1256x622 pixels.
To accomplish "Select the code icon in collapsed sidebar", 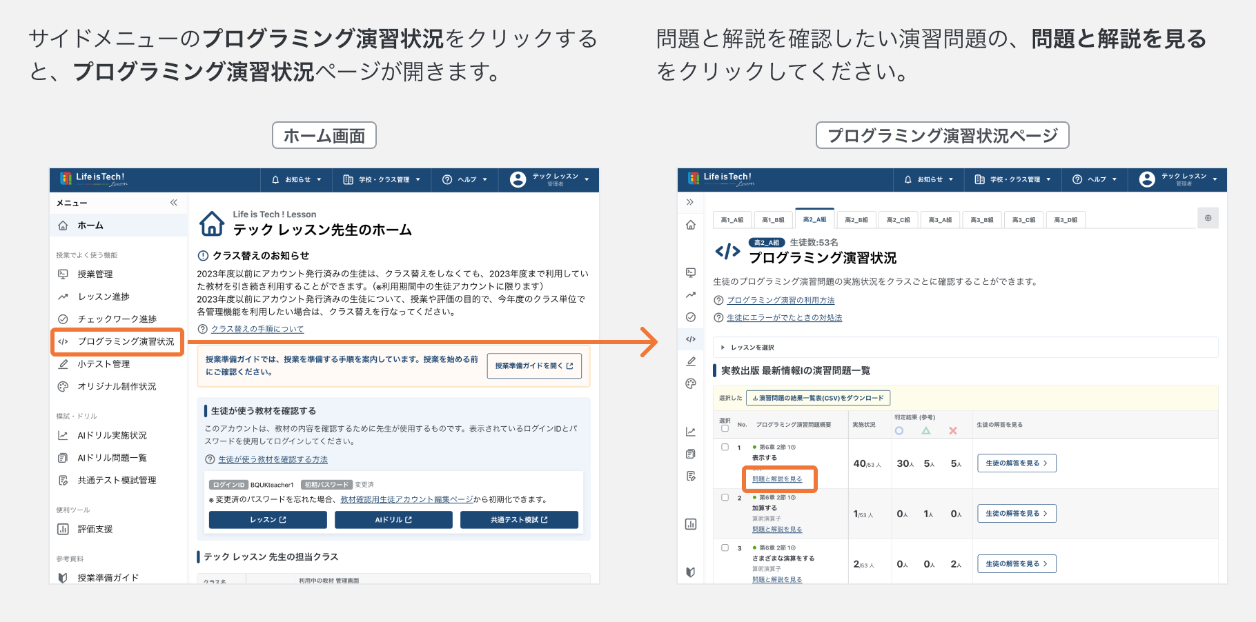I will (691, 339).
